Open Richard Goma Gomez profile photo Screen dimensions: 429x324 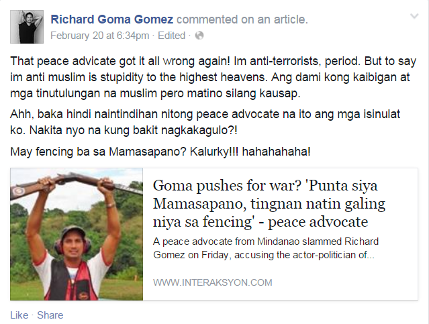click(27, 27)
